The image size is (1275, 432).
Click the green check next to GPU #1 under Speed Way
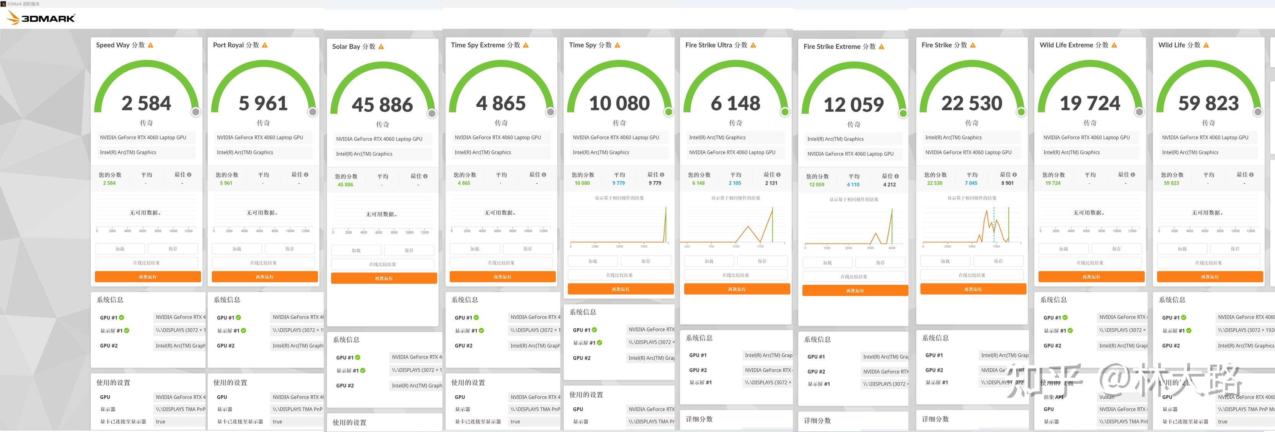(122, 318)
